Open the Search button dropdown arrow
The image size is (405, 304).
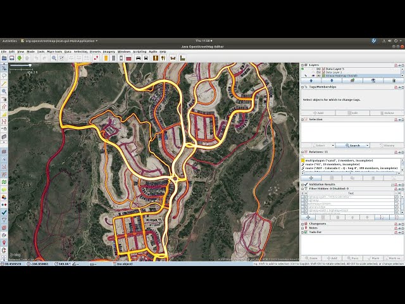coord(367,146)
